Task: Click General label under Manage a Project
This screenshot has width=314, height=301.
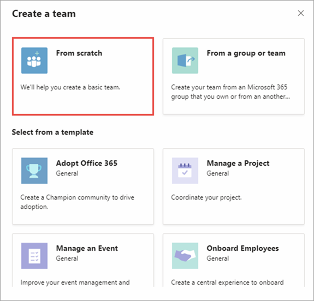Action: [218, 173]
